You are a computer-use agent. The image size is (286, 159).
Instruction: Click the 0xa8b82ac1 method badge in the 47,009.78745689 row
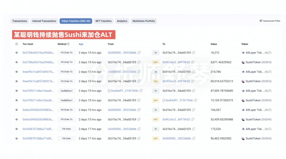tap(67, 91)
